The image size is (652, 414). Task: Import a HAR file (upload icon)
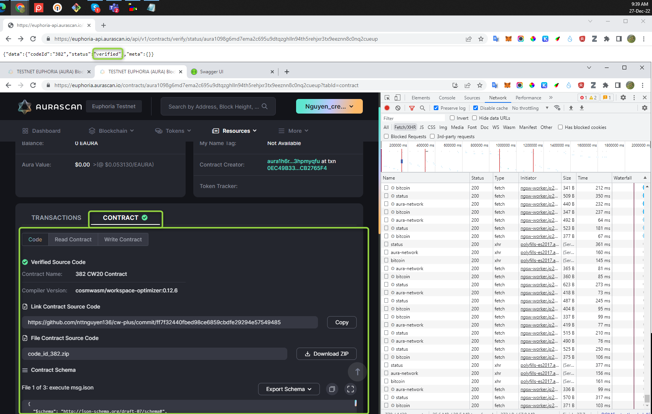point(571,108)
